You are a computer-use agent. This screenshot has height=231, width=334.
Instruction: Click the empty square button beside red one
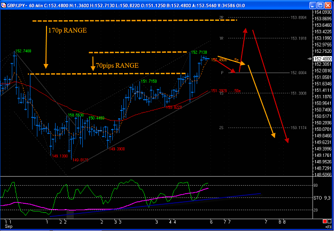[x=329, y=221]
